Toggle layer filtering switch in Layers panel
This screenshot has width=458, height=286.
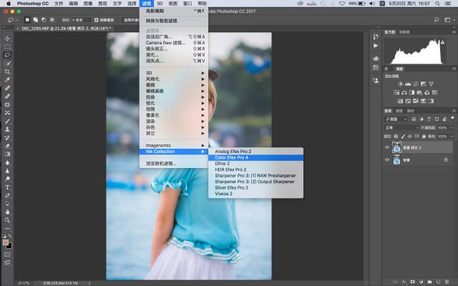click(452, 118)
